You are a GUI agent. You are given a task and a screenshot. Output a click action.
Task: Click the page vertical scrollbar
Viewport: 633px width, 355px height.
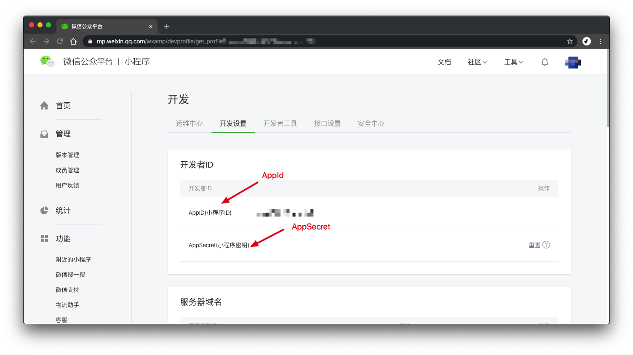pos(608,88)
